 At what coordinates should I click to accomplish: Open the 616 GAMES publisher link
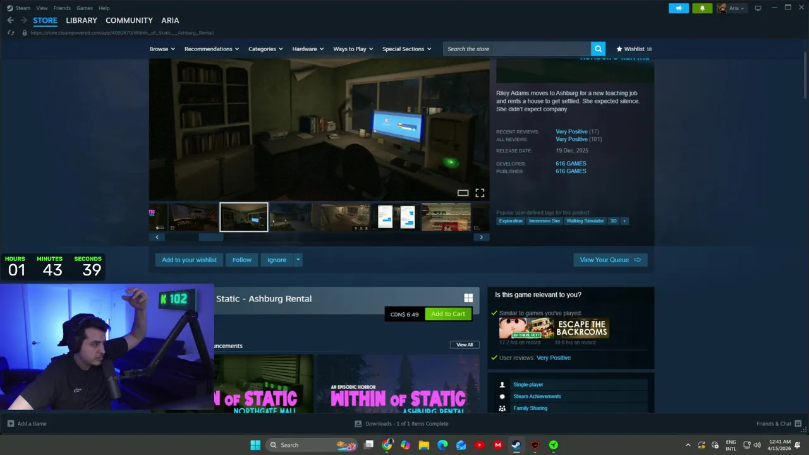point(571,171)
